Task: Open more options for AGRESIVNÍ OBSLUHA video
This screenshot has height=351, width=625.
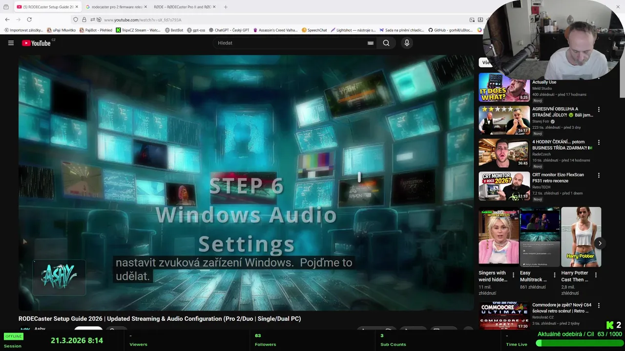Action: 599,110
